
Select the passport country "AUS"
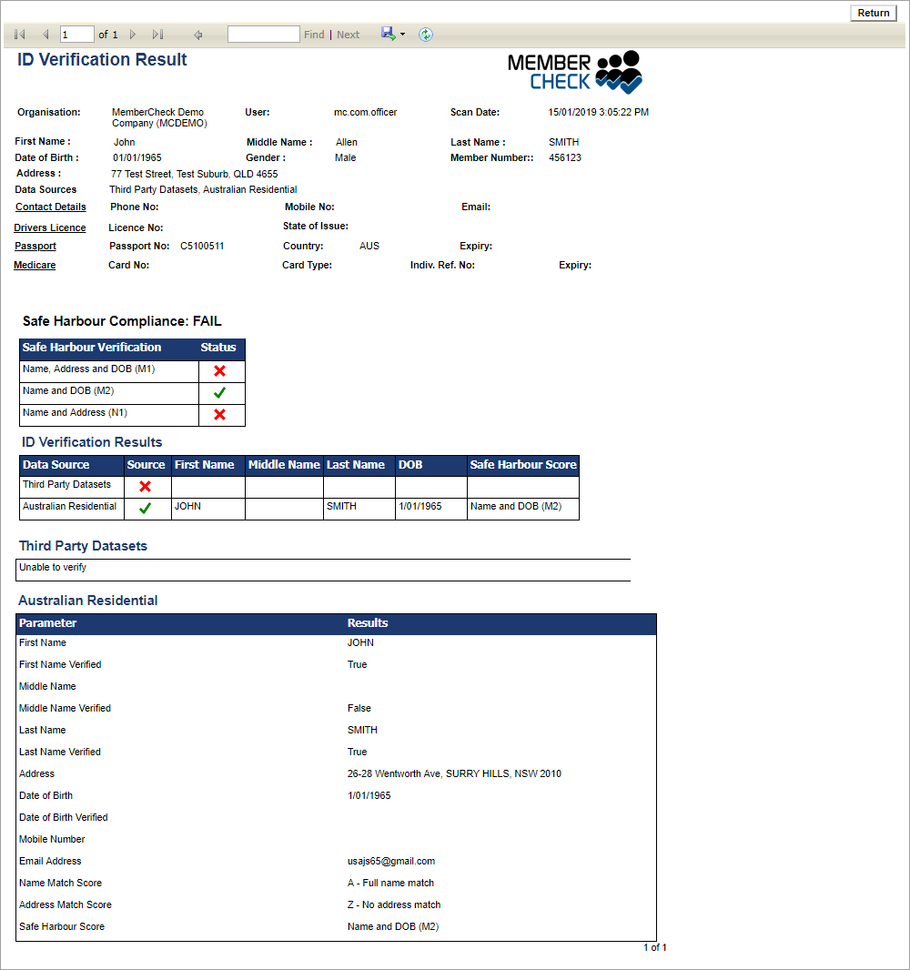pyautogui.click(x=369, y=246)
